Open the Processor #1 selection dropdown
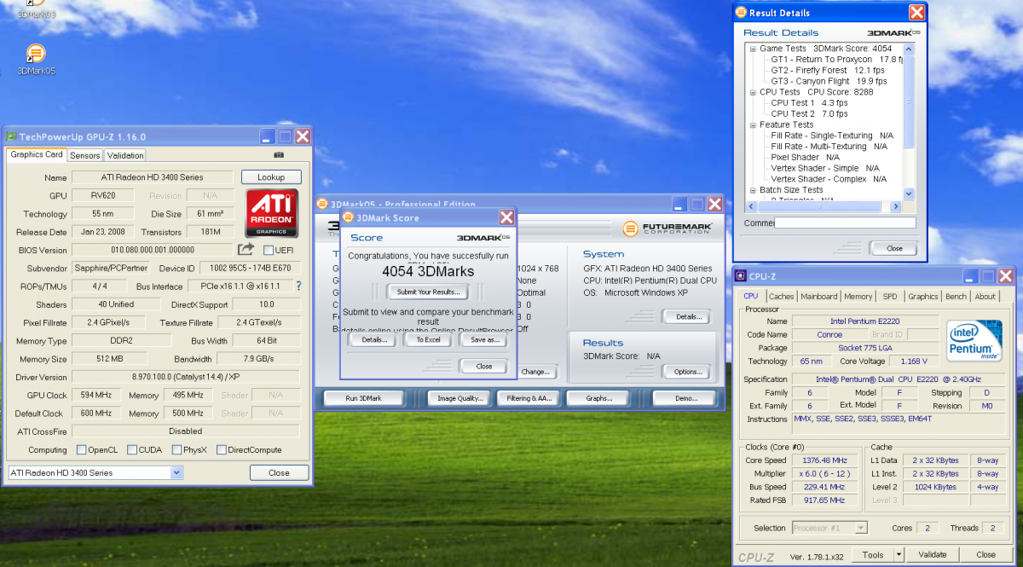The image size is (1023, 567). 861,528
